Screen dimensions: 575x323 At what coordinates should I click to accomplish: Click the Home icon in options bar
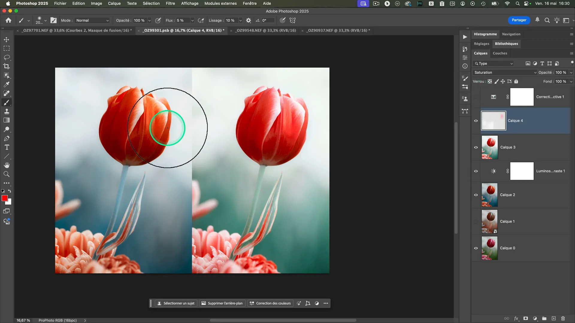tap(8, 20)
